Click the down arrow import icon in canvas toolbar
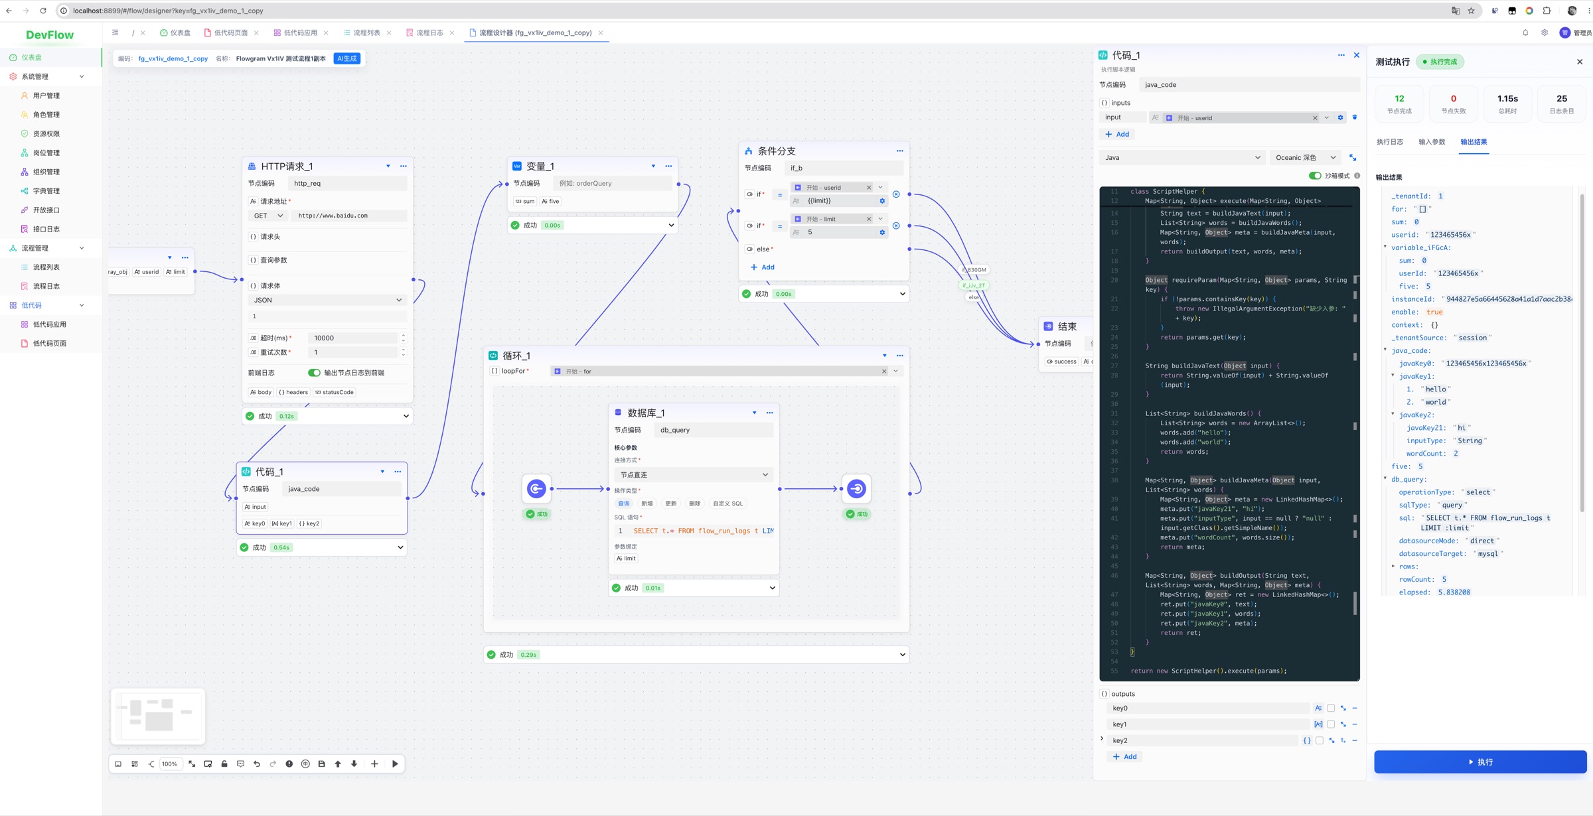The image size is (1593, 816). pos(354,764)
